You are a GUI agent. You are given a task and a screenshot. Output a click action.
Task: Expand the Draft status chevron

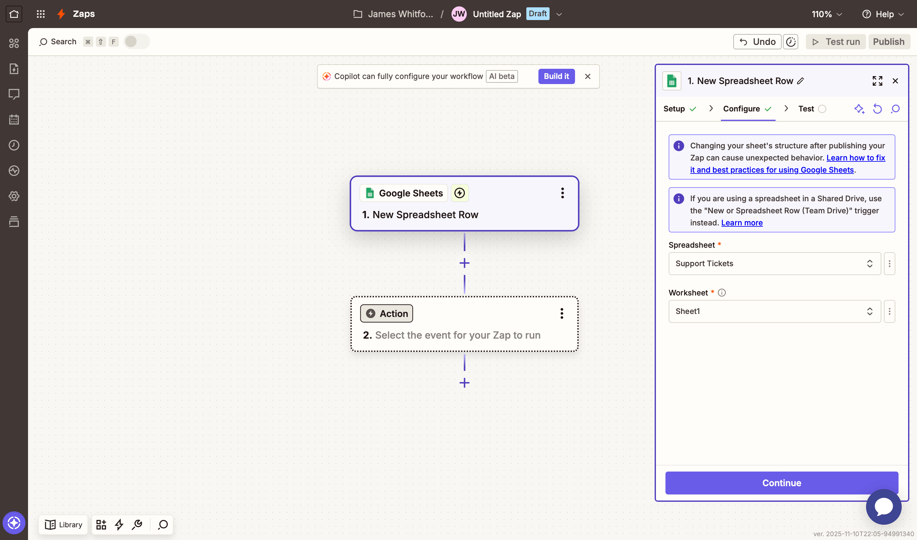click(x=559, y=14)
